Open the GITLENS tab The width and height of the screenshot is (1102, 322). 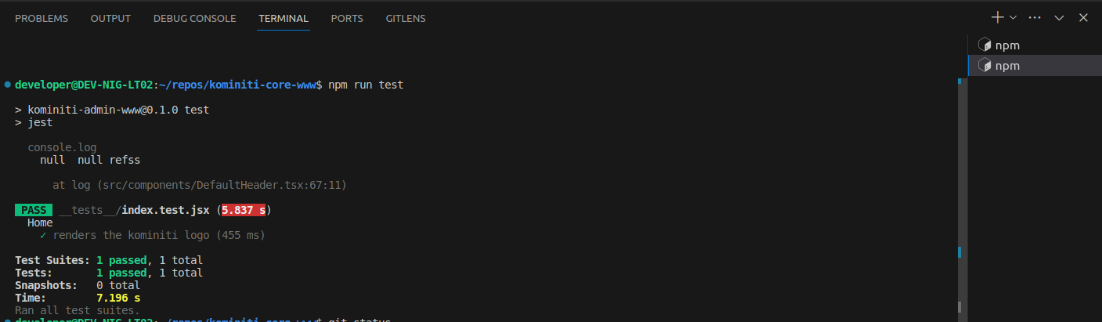coord(406,18)
